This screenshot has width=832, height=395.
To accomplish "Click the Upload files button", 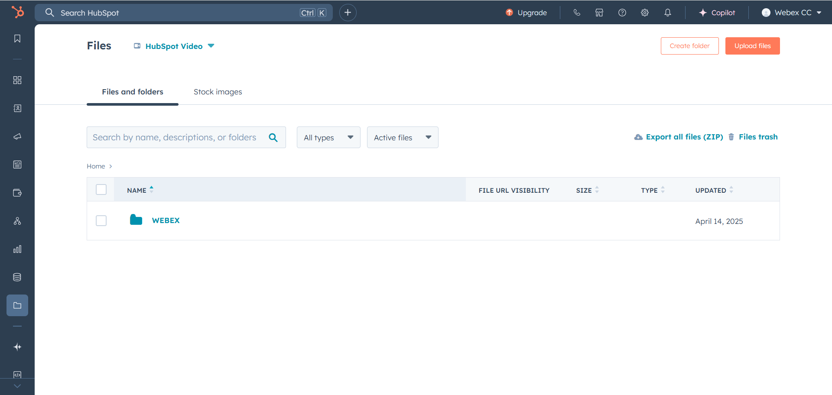I will (x=752, y=46).
